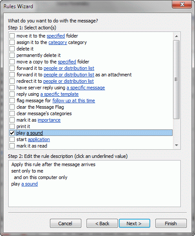
Task: Click the actions list scroll-up arrow
Action: [176, 36]
